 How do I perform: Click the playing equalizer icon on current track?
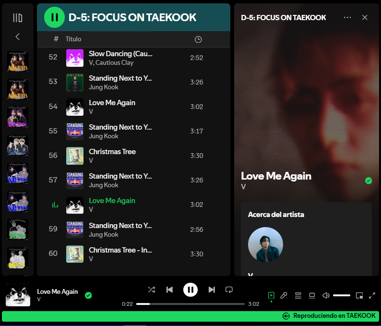[x=55, y=205]
